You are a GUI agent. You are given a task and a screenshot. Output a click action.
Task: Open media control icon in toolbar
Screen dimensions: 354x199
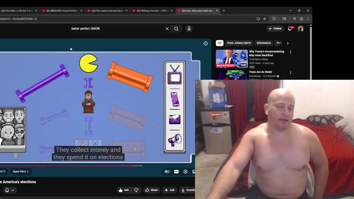(x=294, y=19)
